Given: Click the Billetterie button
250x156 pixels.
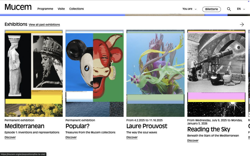Looking at the screenshot, I should point(211,9).
